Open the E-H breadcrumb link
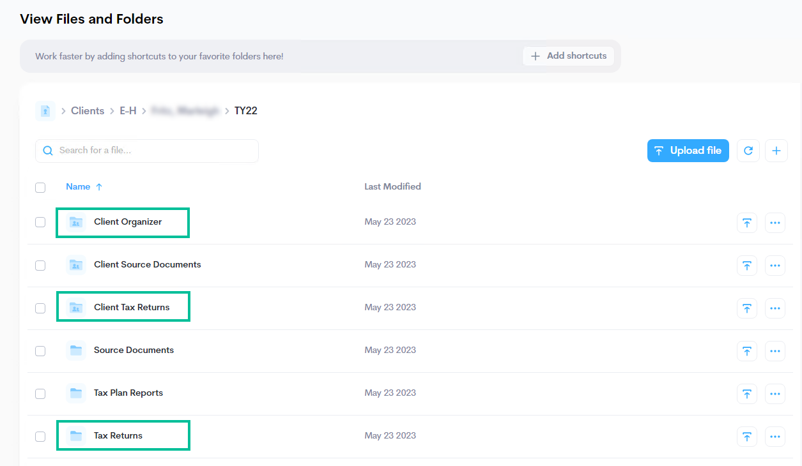This screenshot has width=802, height=466. tap(128, 110)
